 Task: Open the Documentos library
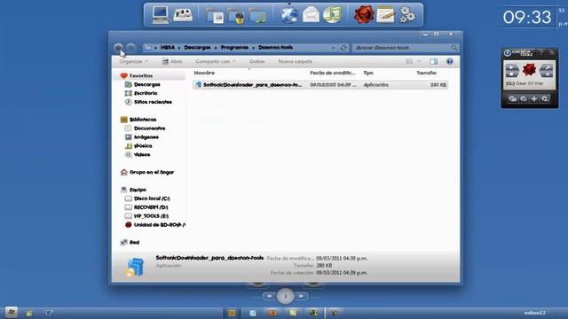(149, 128)
